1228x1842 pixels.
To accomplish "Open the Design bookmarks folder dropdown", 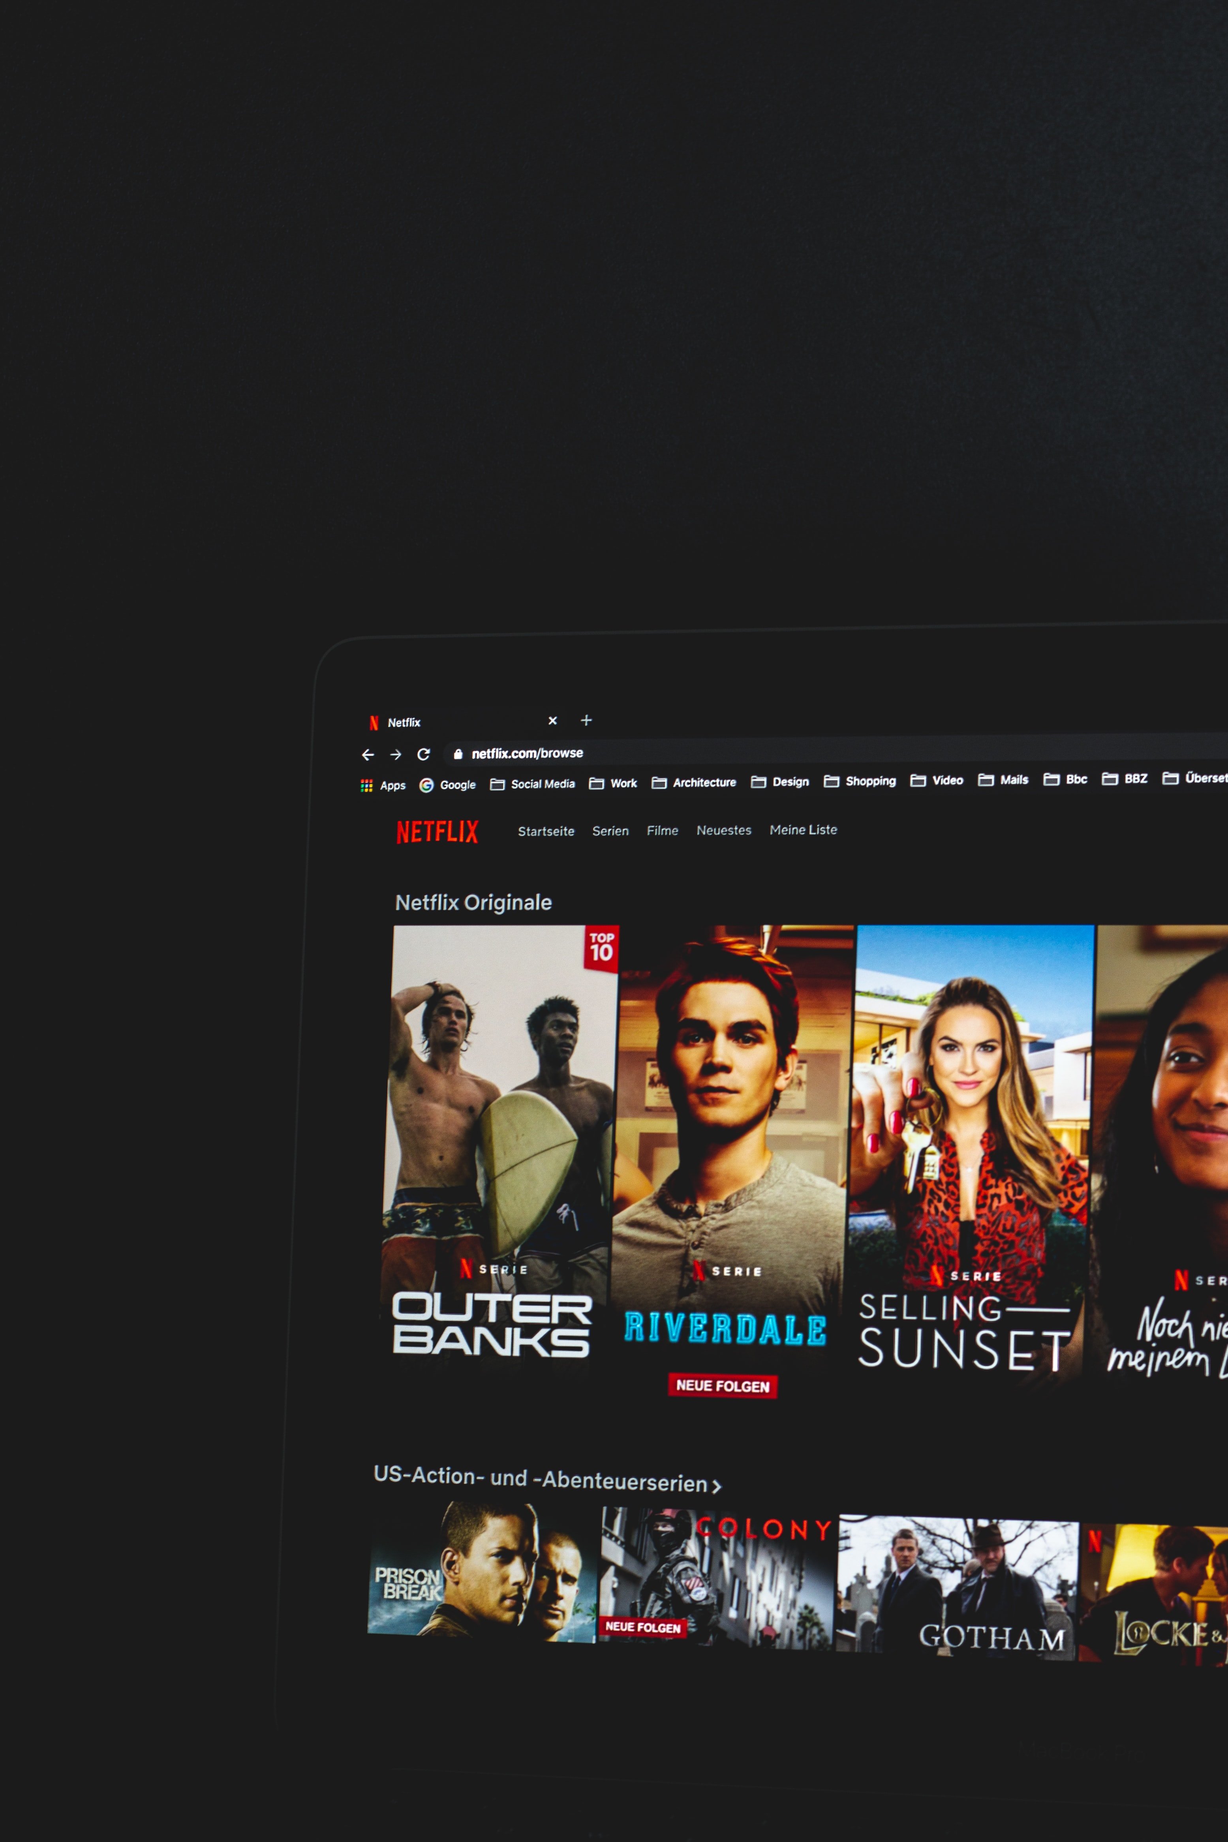I will coord(791,781).
